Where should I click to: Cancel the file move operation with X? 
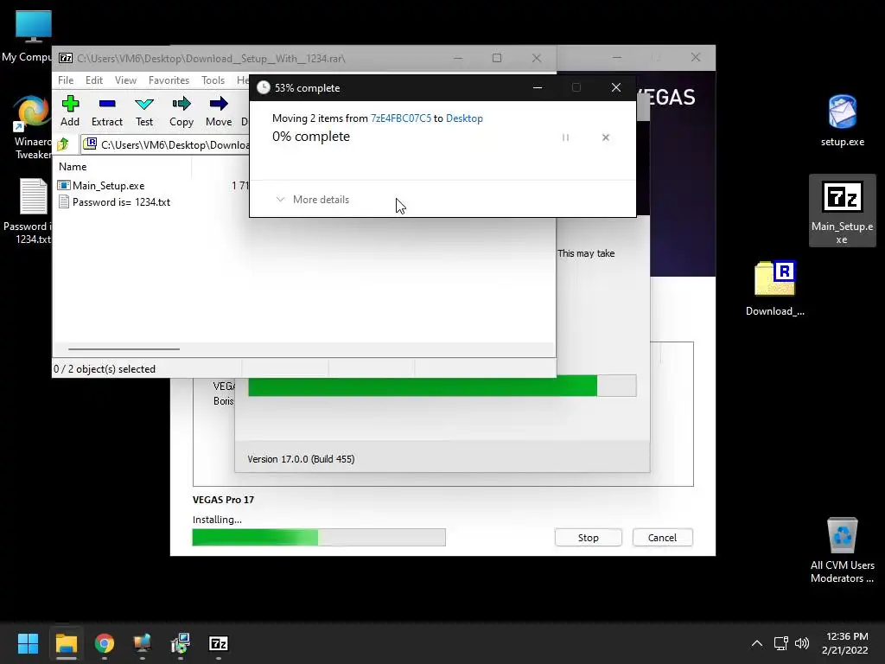click(x=606, y=137)
